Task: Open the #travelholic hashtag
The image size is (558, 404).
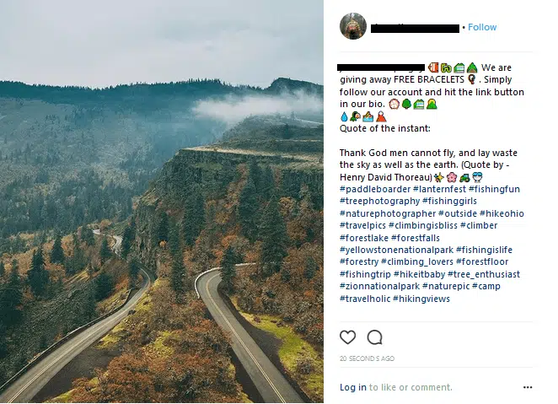Action: click(364, 299)
